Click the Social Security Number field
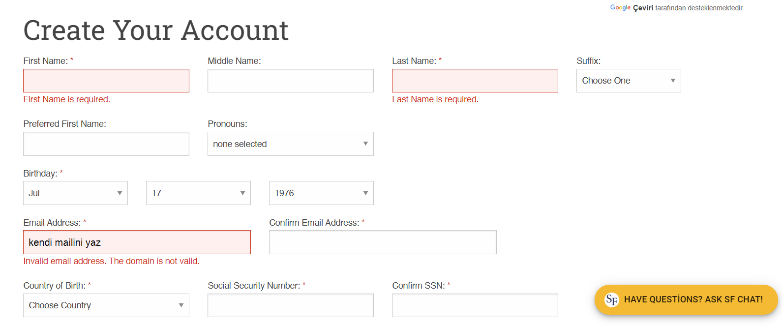The width and height of the screenshot is (782, 326). 291,305
